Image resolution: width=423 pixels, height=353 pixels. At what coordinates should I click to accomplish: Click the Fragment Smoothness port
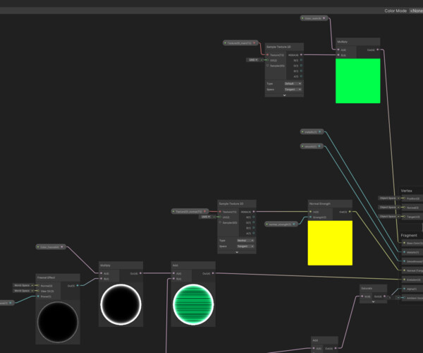[x=404, y=261]
